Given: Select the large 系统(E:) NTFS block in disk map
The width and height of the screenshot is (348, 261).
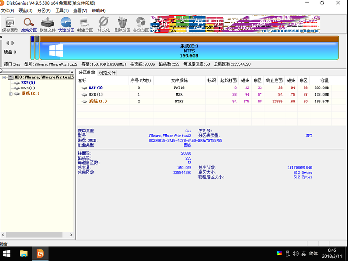Looking at the screenshot, I should (x=189, y=48).
